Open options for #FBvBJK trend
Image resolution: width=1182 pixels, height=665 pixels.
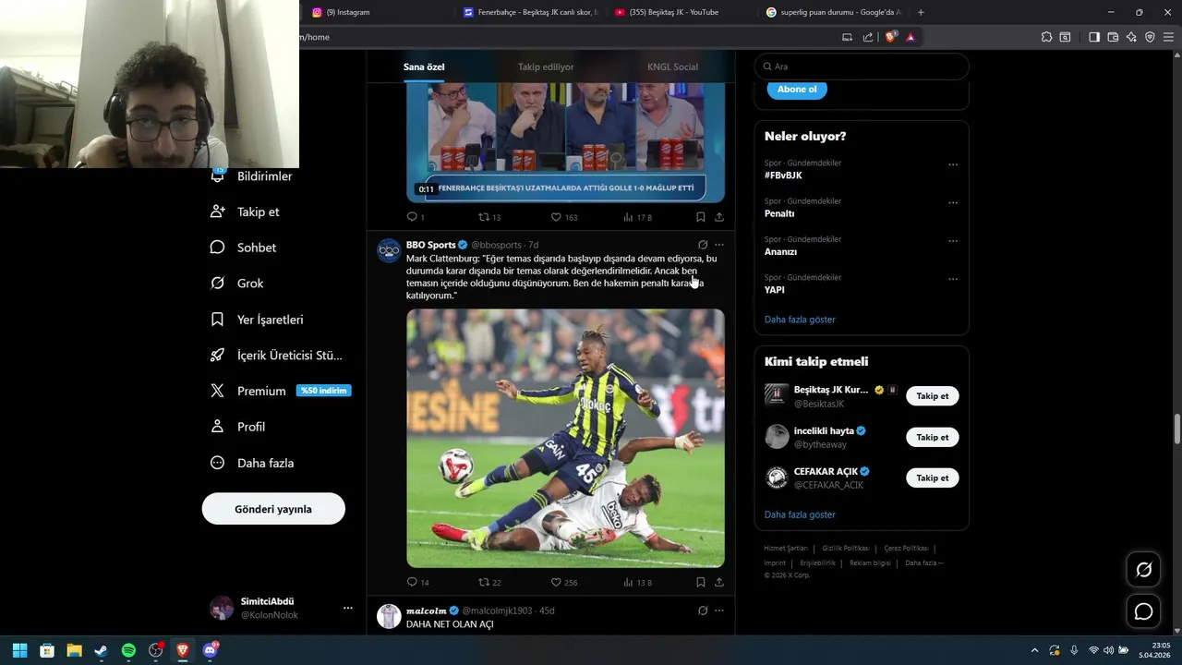click(953, 165)
